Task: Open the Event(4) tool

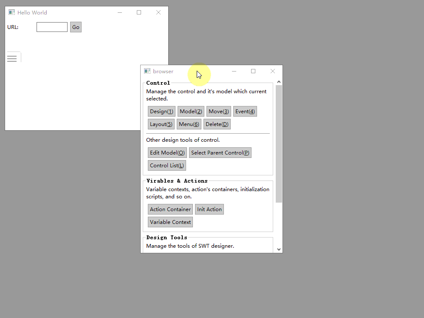Action: click(x=245, y=112)
